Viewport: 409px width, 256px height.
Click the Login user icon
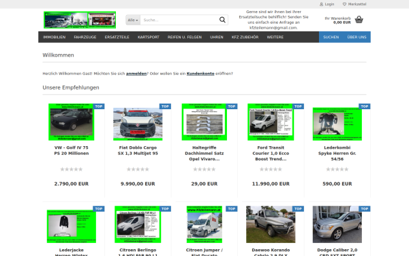coord(321,4)
